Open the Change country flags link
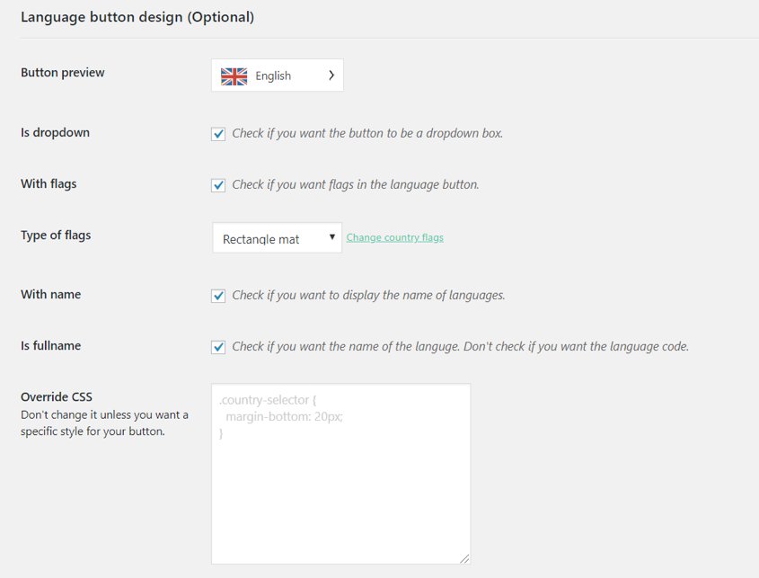Image resolution: width=759 pixels, height=578 pixels. click(395, 237)
